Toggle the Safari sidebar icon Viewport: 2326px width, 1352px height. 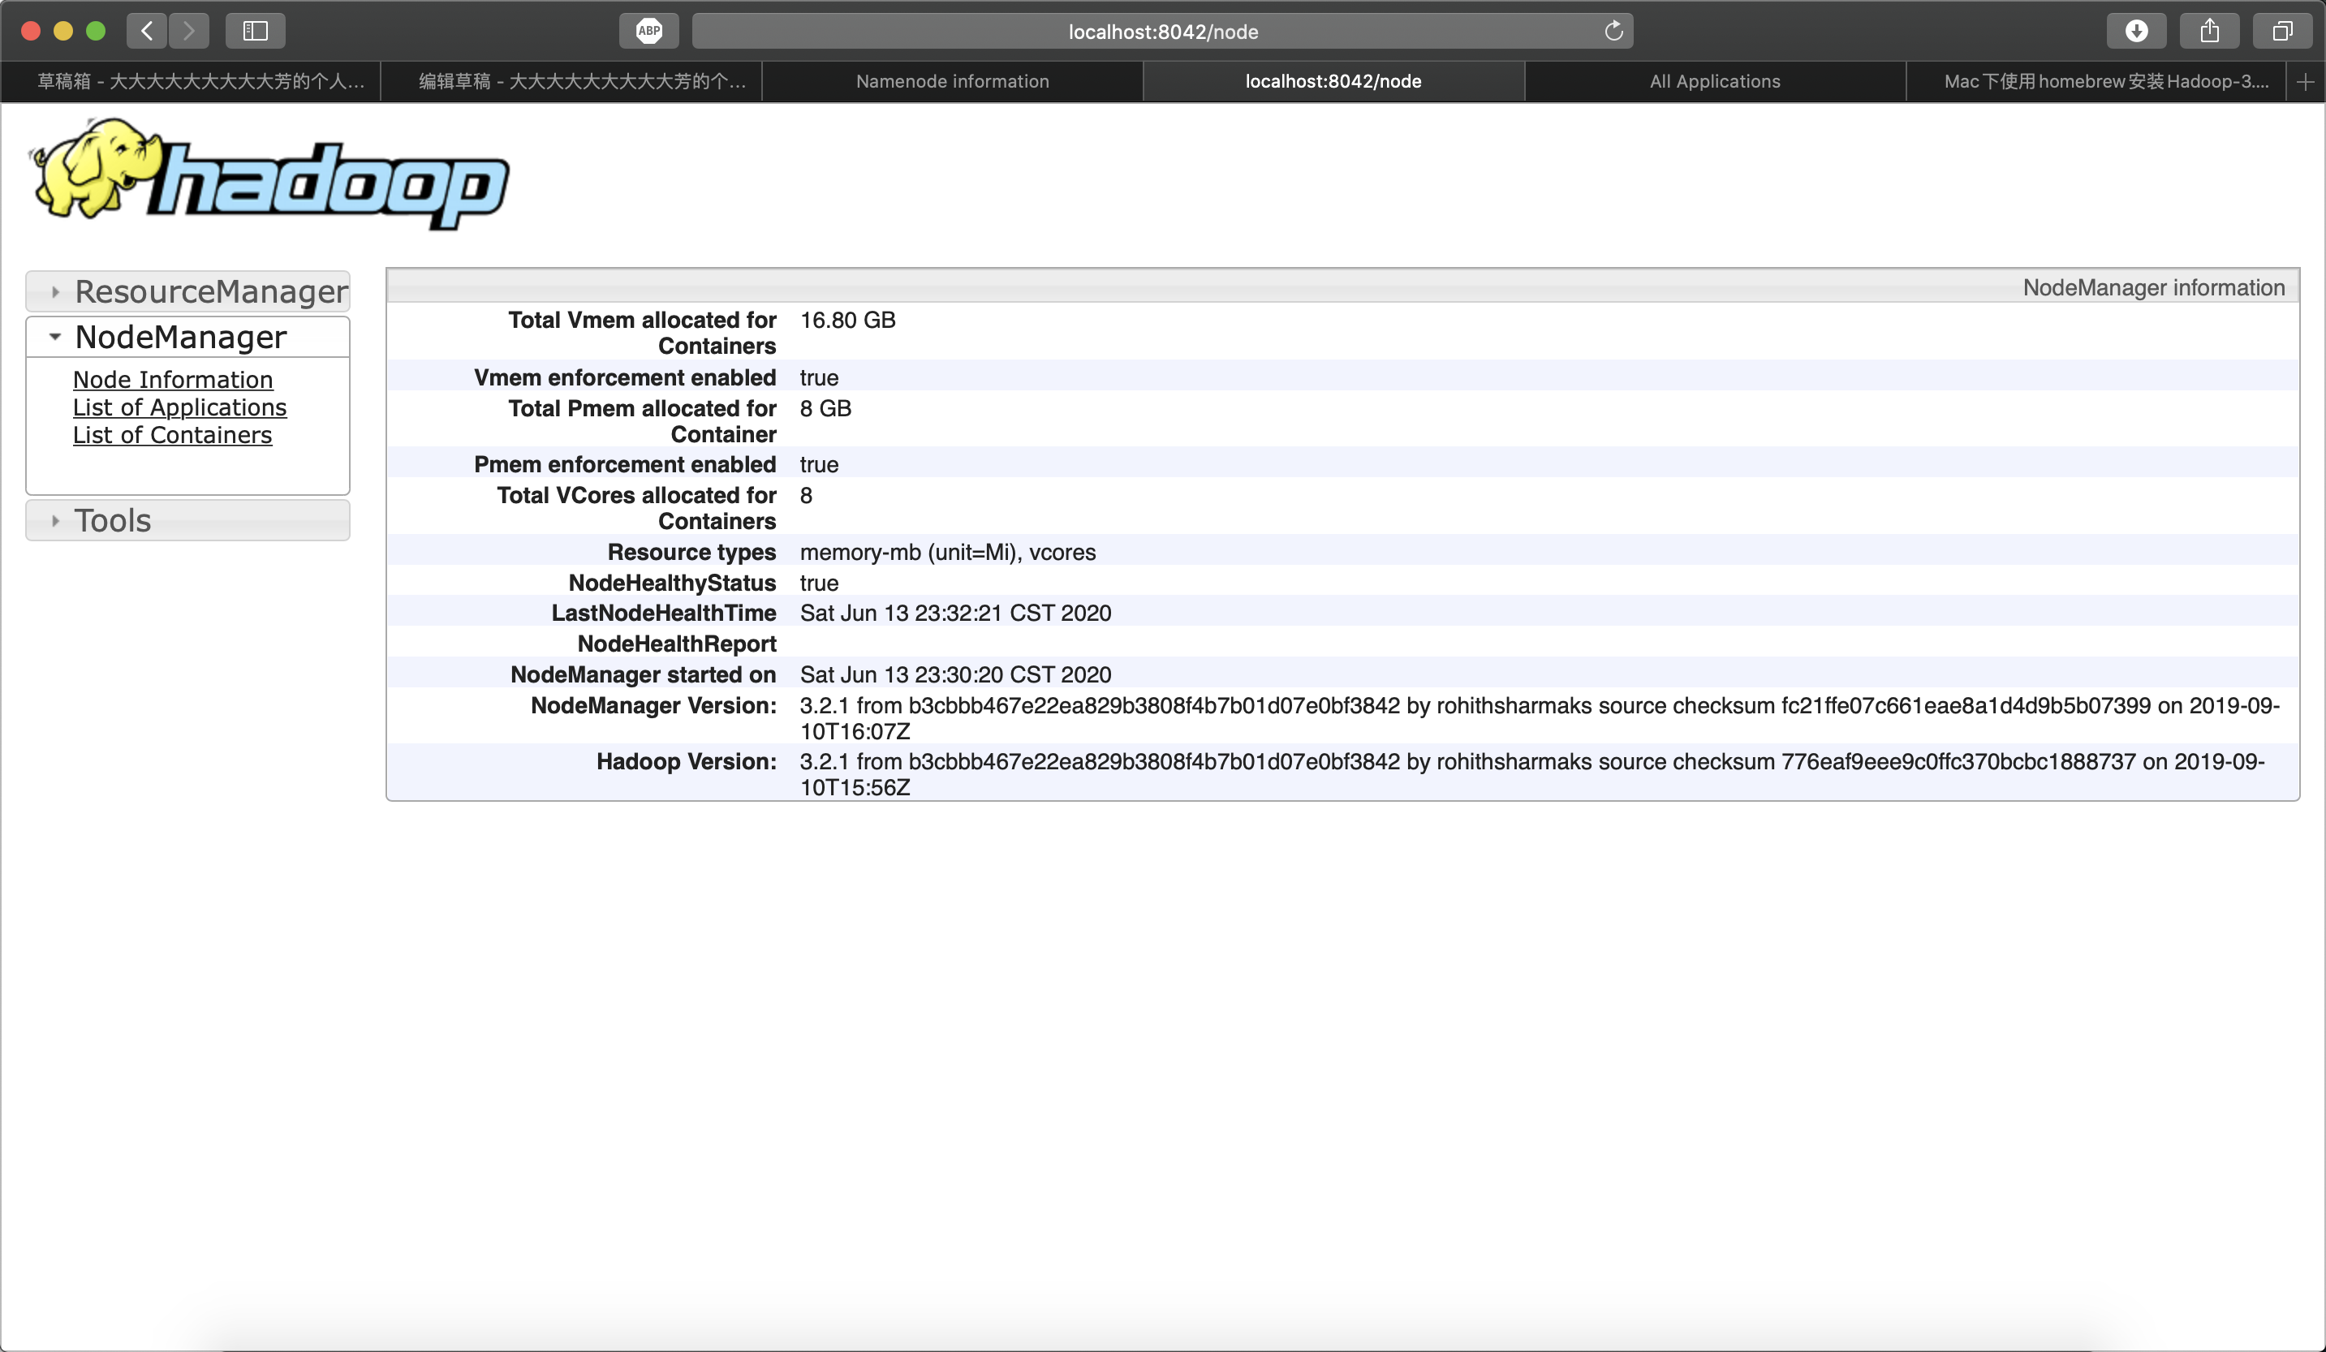255,32
